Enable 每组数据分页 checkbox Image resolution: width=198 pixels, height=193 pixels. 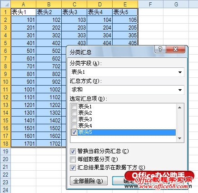(73, 159)
